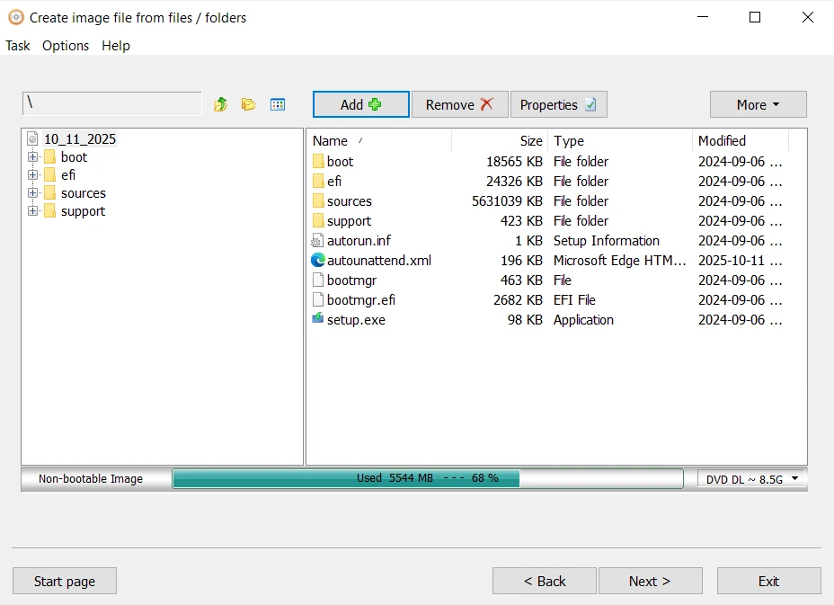834x605 pixels.
Task: Click the bootmgr.efi file icon
Action: point(318,300)
